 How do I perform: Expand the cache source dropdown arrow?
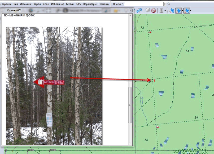point(165,11)
